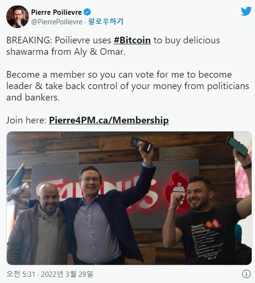255x283 pixels.
Task: Follow the account via 팔로우하기
Action: pyautogui.click(x=106, y=21)
